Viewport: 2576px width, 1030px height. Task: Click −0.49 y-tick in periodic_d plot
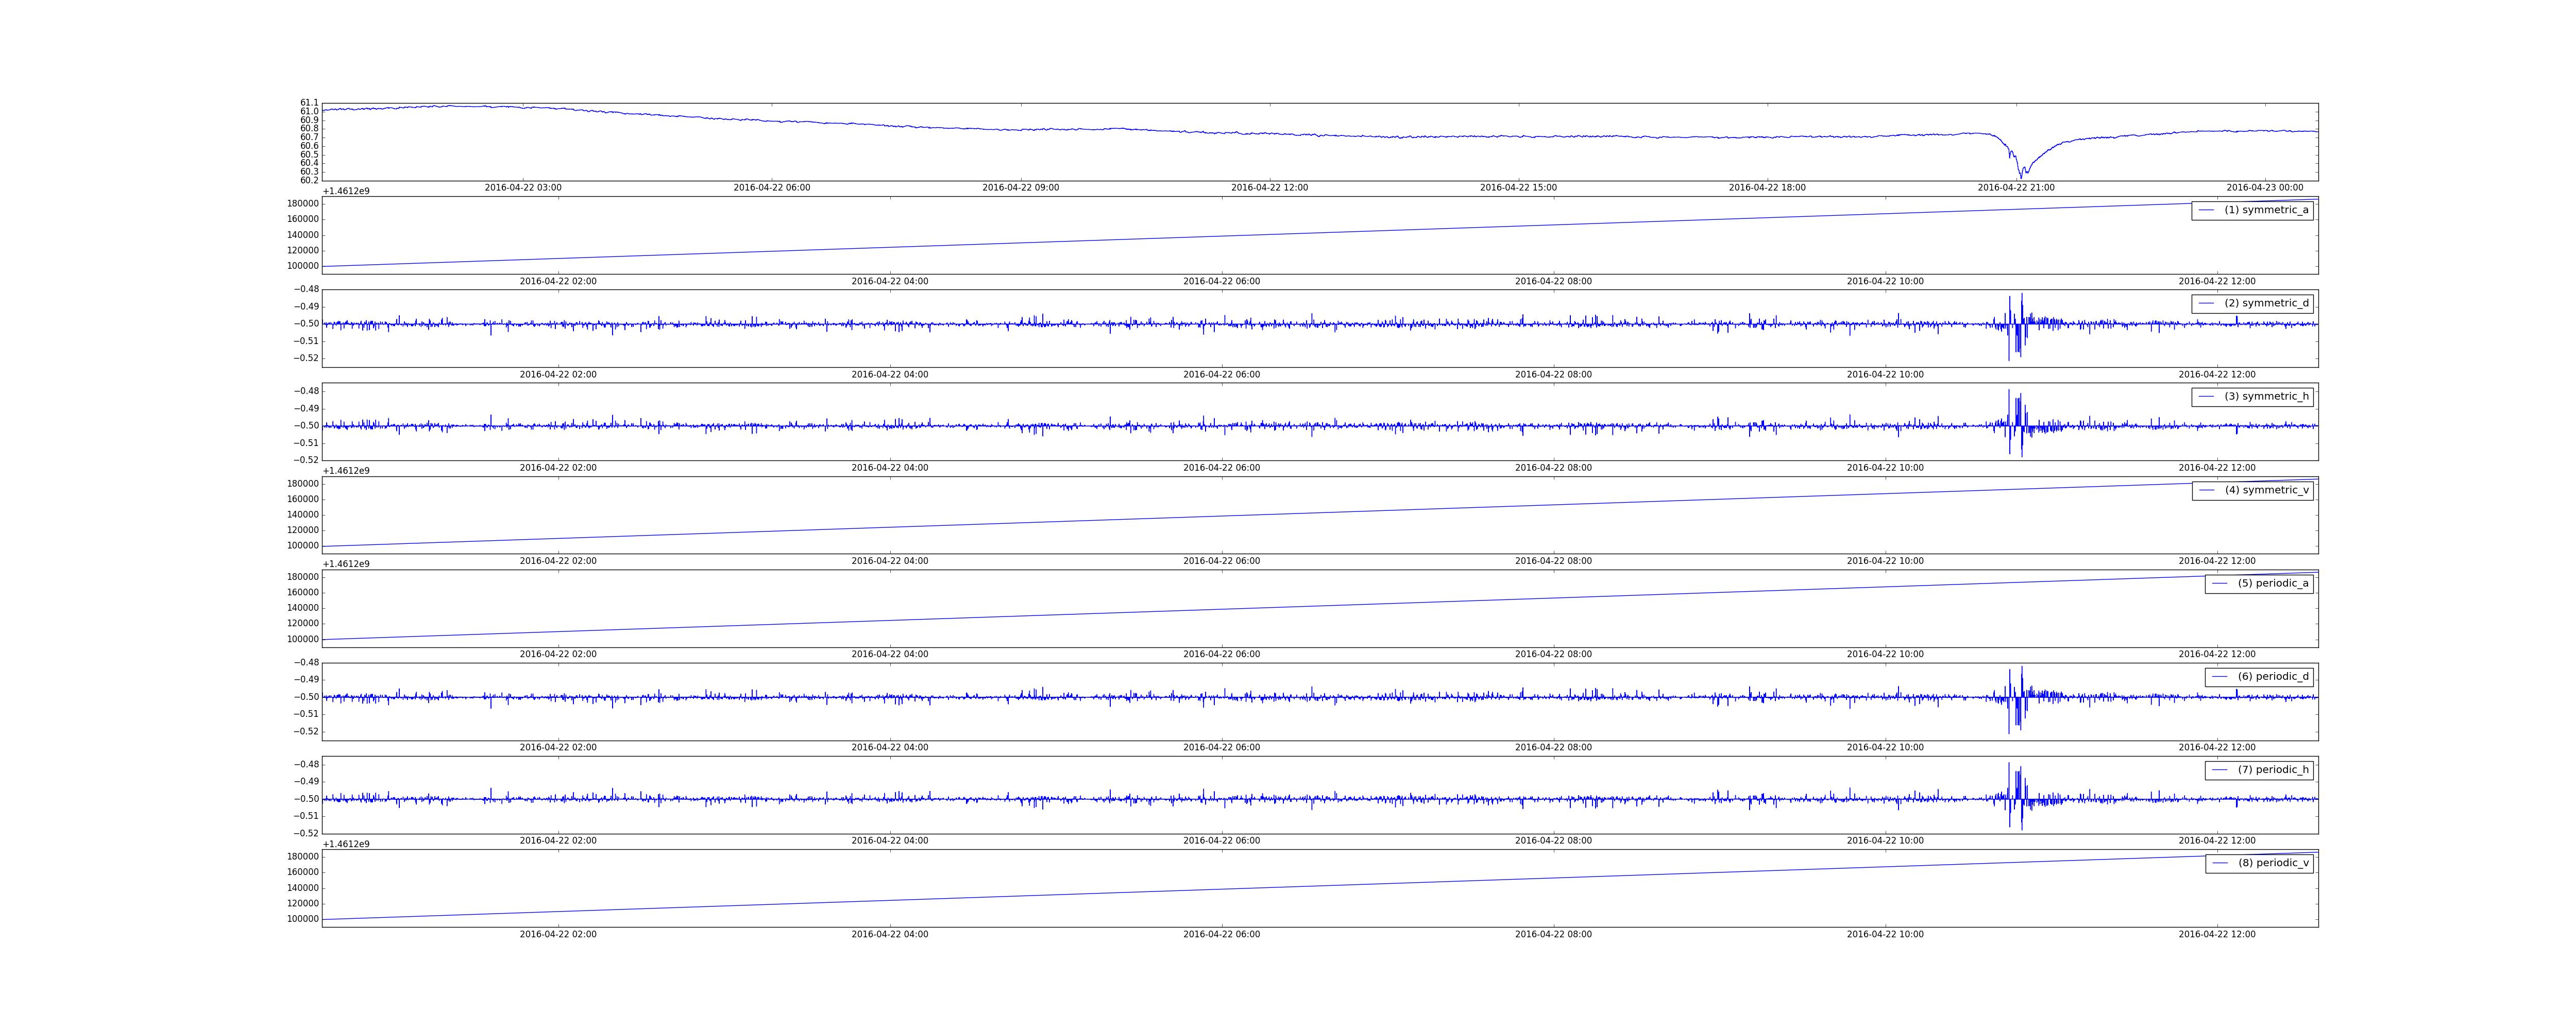(x=306, y=680)
